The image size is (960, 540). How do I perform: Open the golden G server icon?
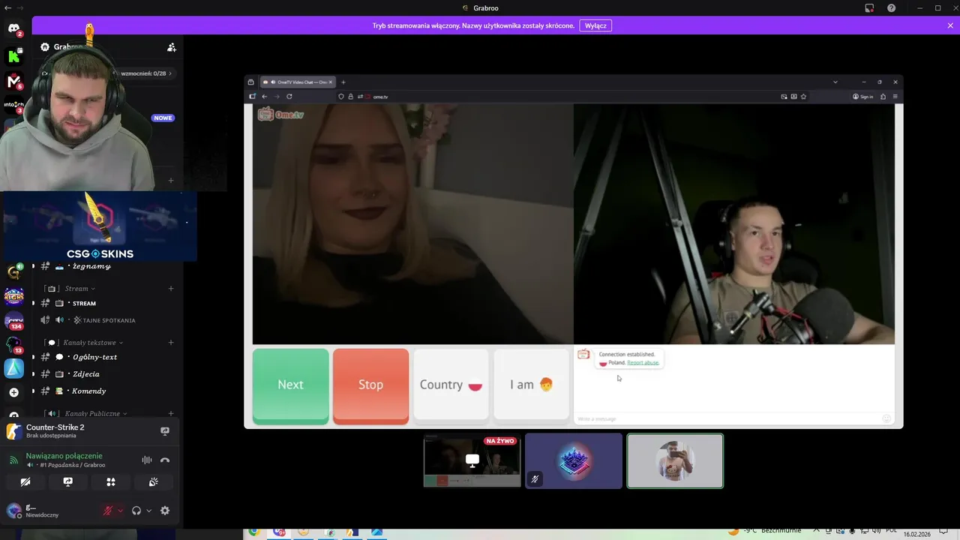pos(13,272)
